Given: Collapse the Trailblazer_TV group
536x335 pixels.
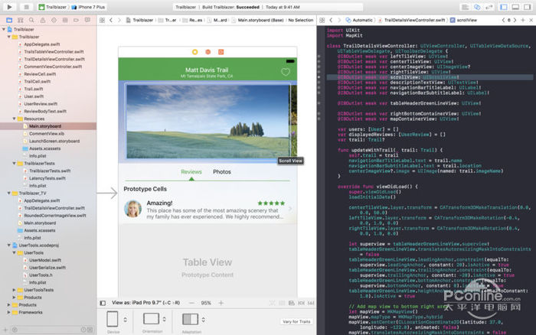Looking at the screenshot, I should pyautogui.click(x=9, y=194).
